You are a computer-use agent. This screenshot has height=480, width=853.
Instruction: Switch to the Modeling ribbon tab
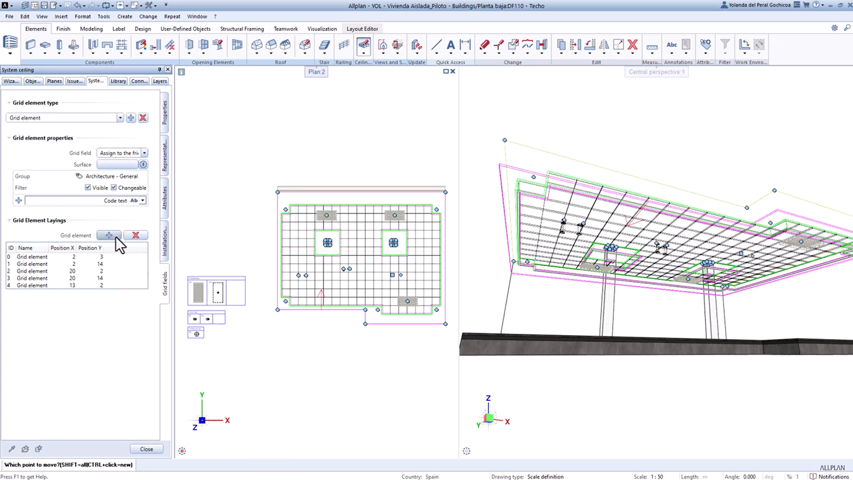91,28
